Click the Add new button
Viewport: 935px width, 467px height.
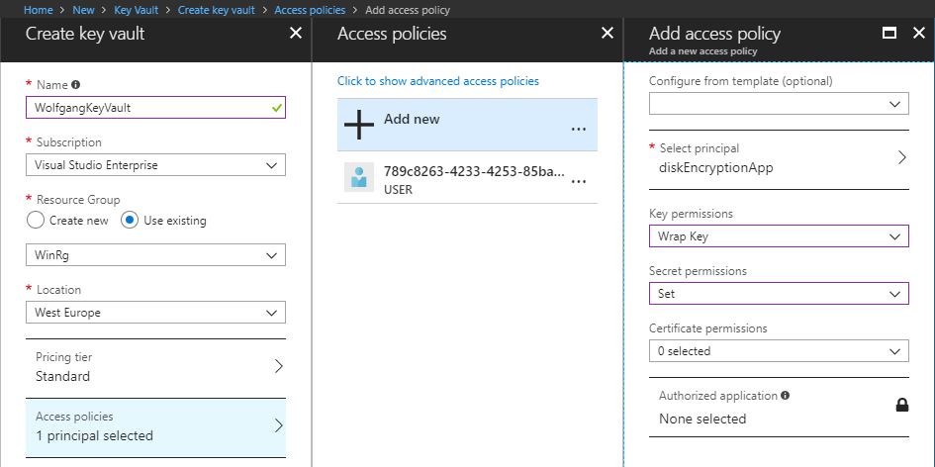pos(467,125)
